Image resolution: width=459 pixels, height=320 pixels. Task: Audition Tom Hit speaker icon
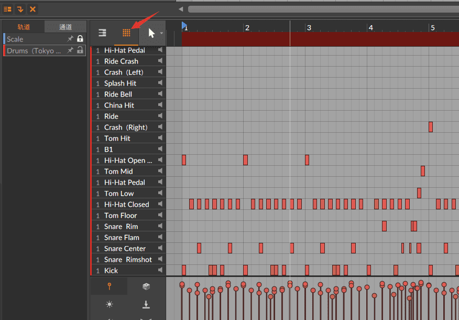[160, 138]
